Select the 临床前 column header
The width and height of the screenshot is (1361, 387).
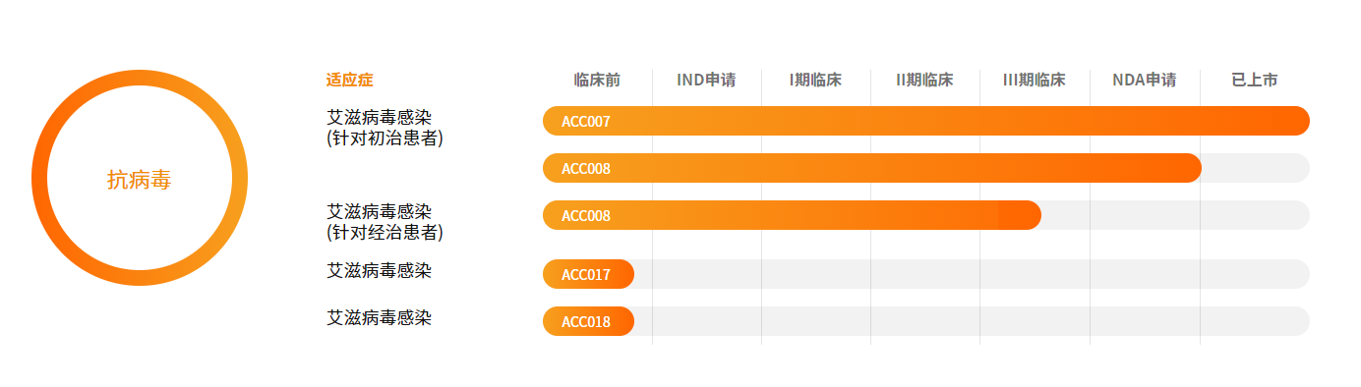pos(598,80)
